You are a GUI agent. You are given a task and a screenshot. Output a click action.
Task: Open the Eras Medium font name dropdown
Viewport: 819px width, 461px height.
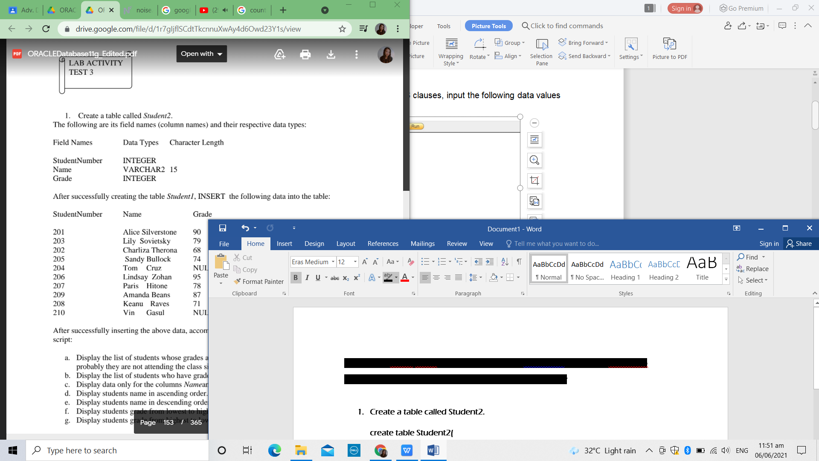[333, 262]
